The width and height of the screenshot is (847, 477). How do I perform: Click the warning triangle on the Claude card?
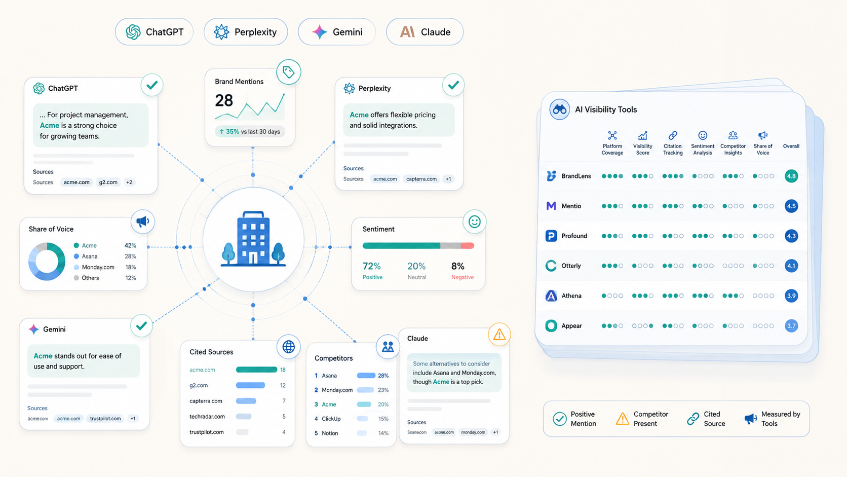coord(499,335)
